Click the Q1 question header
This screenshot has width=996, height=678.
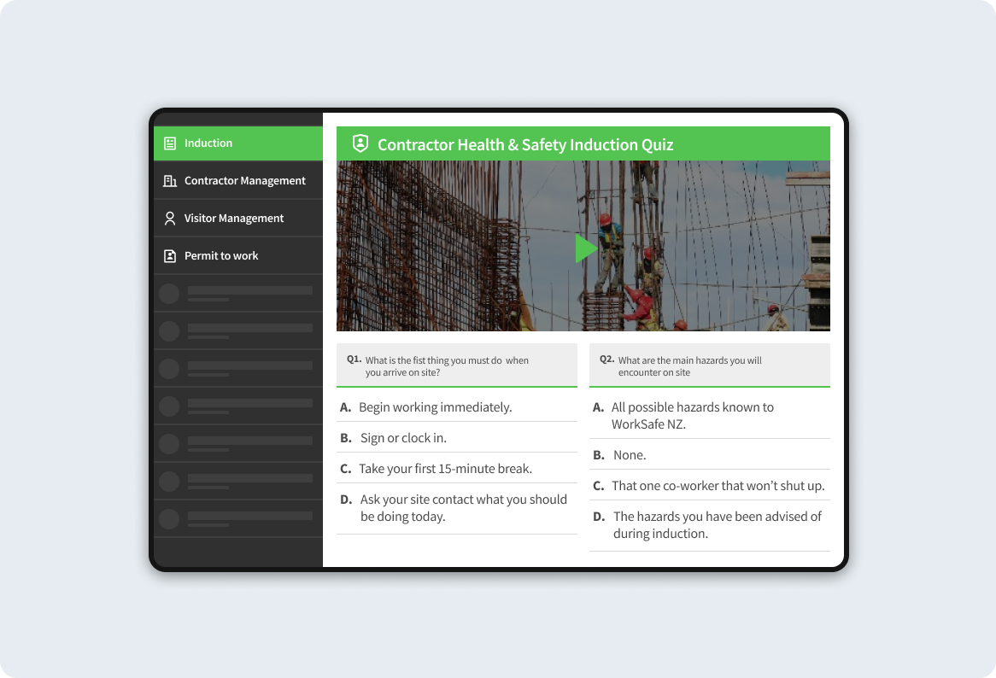point(457,365)
